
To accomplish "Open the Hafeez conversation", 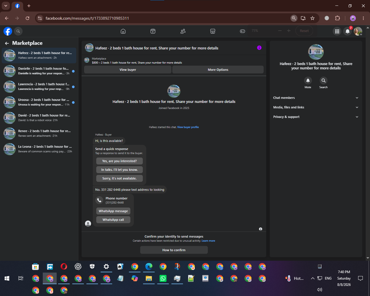I will point(39,55).
